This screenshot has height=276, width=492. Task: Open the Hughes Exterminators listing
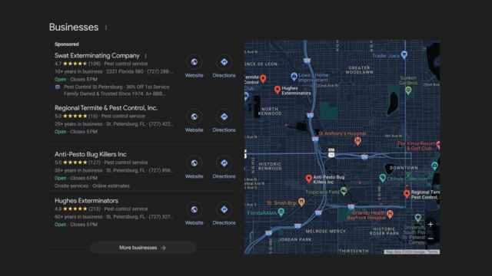(86, 201)
